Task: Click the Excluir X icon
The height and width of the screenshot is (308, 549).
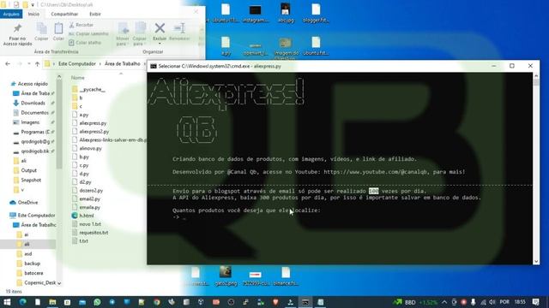Action: tap(160, 28)
